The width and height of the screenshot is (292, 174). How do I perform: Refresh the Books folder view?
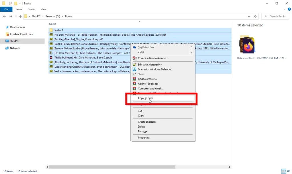point(255,16)
